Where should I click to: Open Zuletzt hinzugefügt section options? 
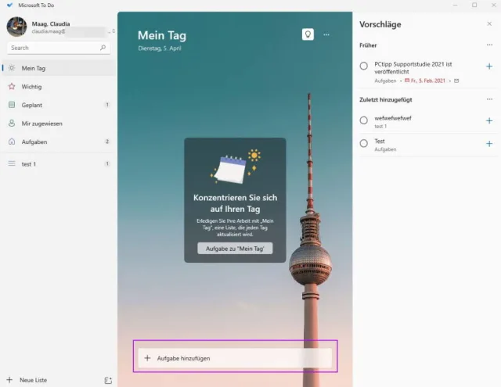(489, 99)
